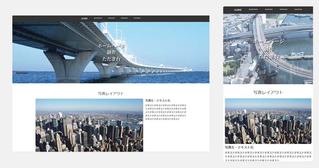319x168 pixels.
Task: Click the テキスト paragraph under the mobile skyline photo
Action: pos(268,156)
